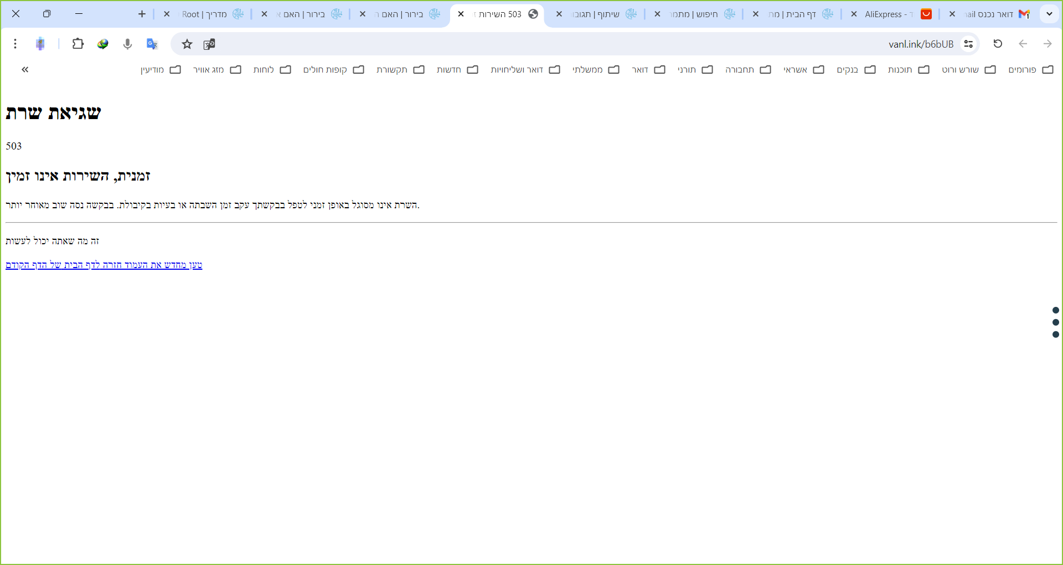Open the 'תוכנות' bookmarks folder
Image resolution: width=1063 pixels, height=565 pixels.
(x=909, y=70)
